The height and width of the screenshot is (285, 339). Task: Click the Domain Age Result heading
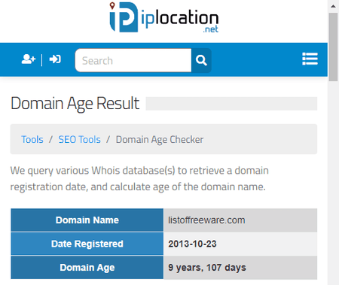(75, 104)
